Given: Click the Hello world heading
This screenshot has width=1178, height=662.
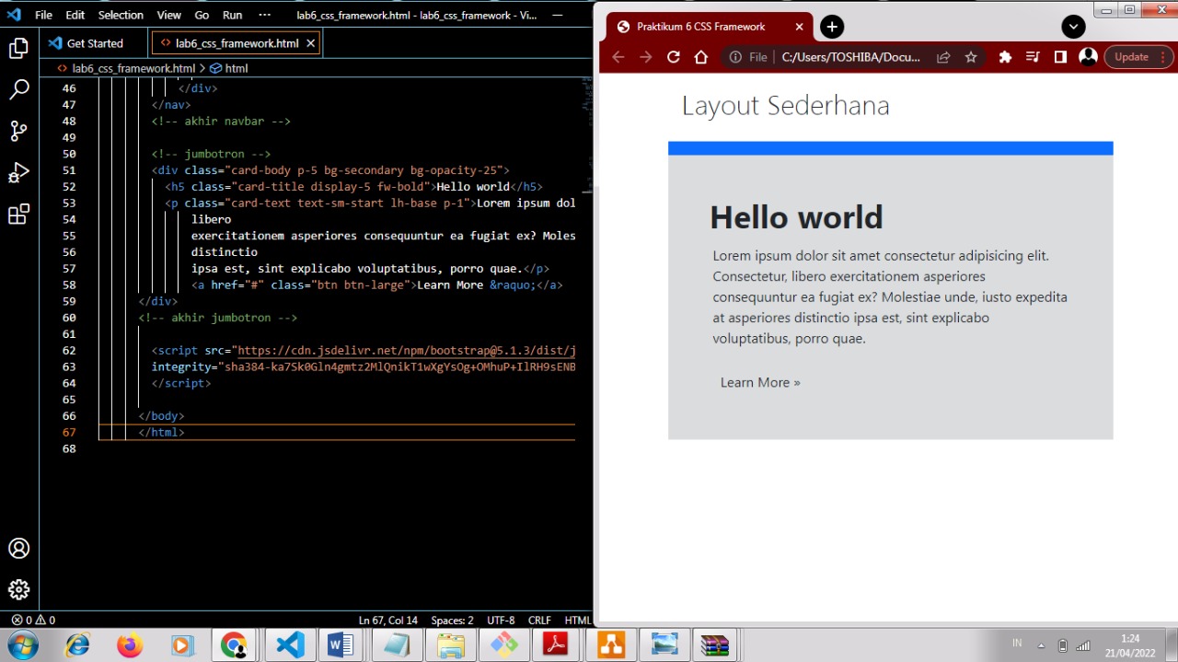Looking at the screenshot, I should coord(796,217).
